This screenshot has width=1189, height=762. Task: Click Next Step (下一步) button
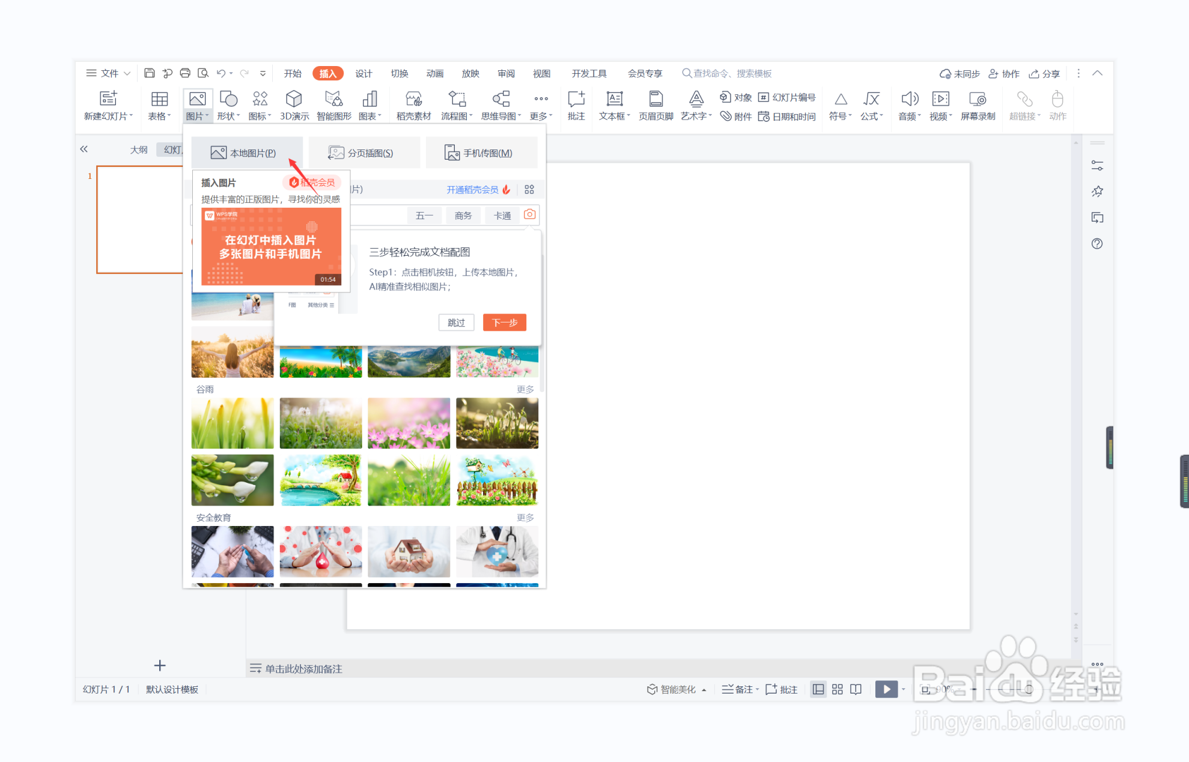[505, 322]
